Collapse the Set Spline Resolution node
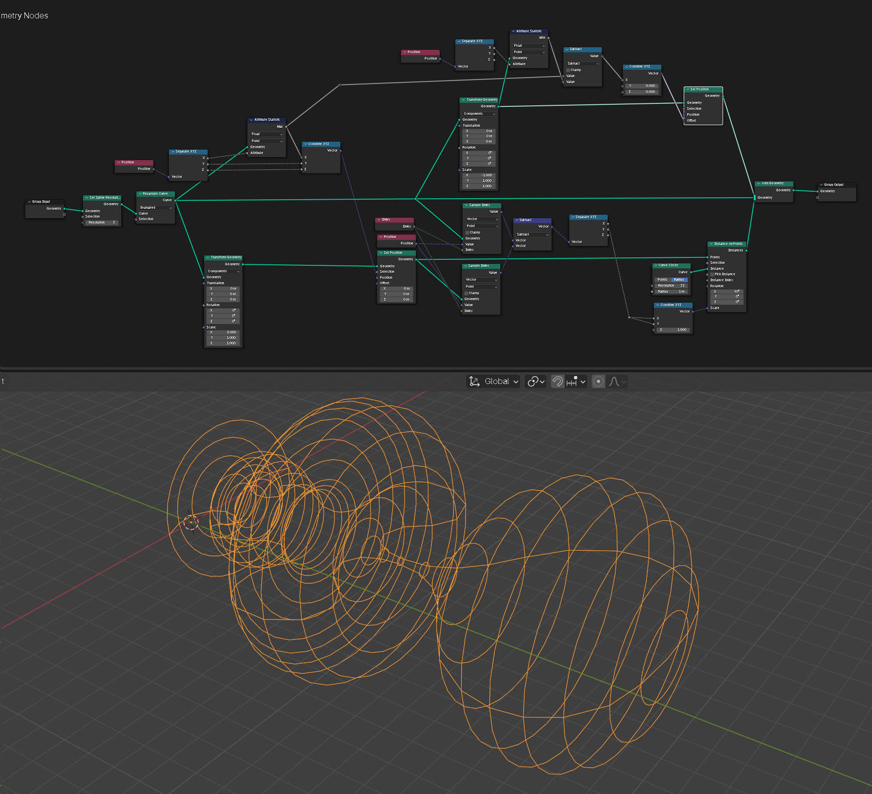Image resolution: width=872 pixels, height=794 pixels. pos(86,198)
